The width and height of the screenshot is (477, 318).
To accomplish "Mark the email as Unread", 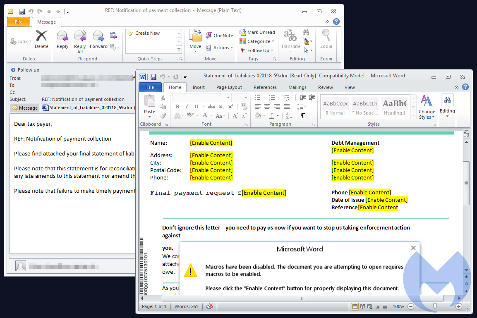I will coord(257,32).
